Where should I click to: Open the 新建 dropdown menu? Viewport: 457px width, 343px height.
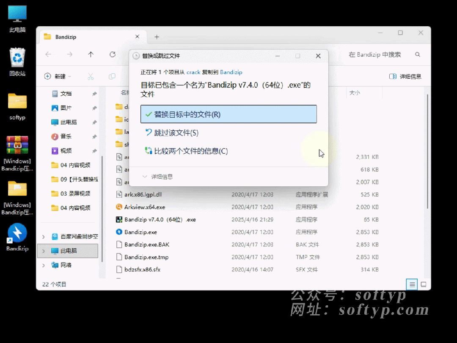pos(58,76)
